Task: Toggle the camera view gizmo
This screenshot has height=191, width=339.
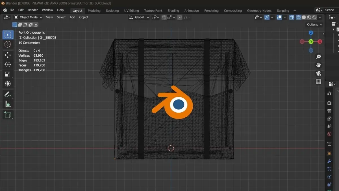Action: tap(318, 73)
